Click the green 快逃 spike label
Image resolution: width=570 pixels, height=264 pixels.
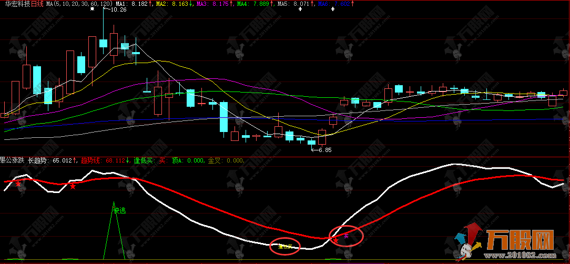coord(119,210)
